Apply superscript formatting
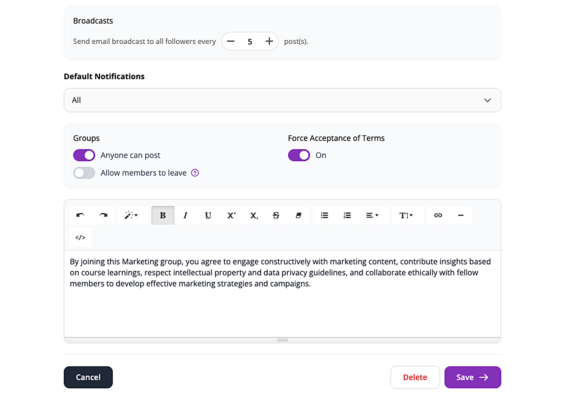Screen dimensions: 571x401 (x=231, y=215)
